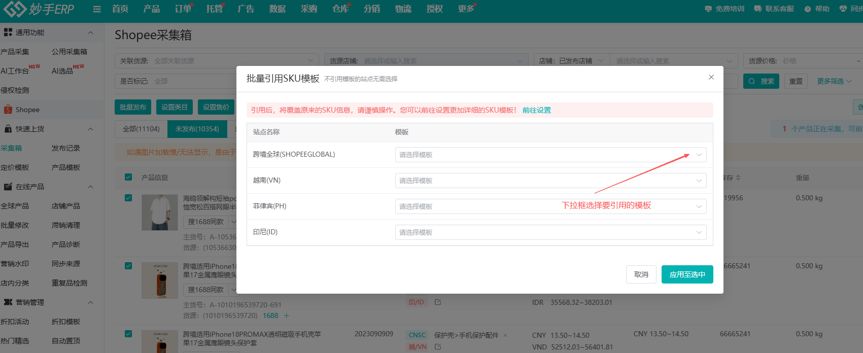Open template dropdown for 跨境全球(SHOPEEGLOBAL)
The height and width of the screenshot is (353, 863).
(x=550, y=155)
